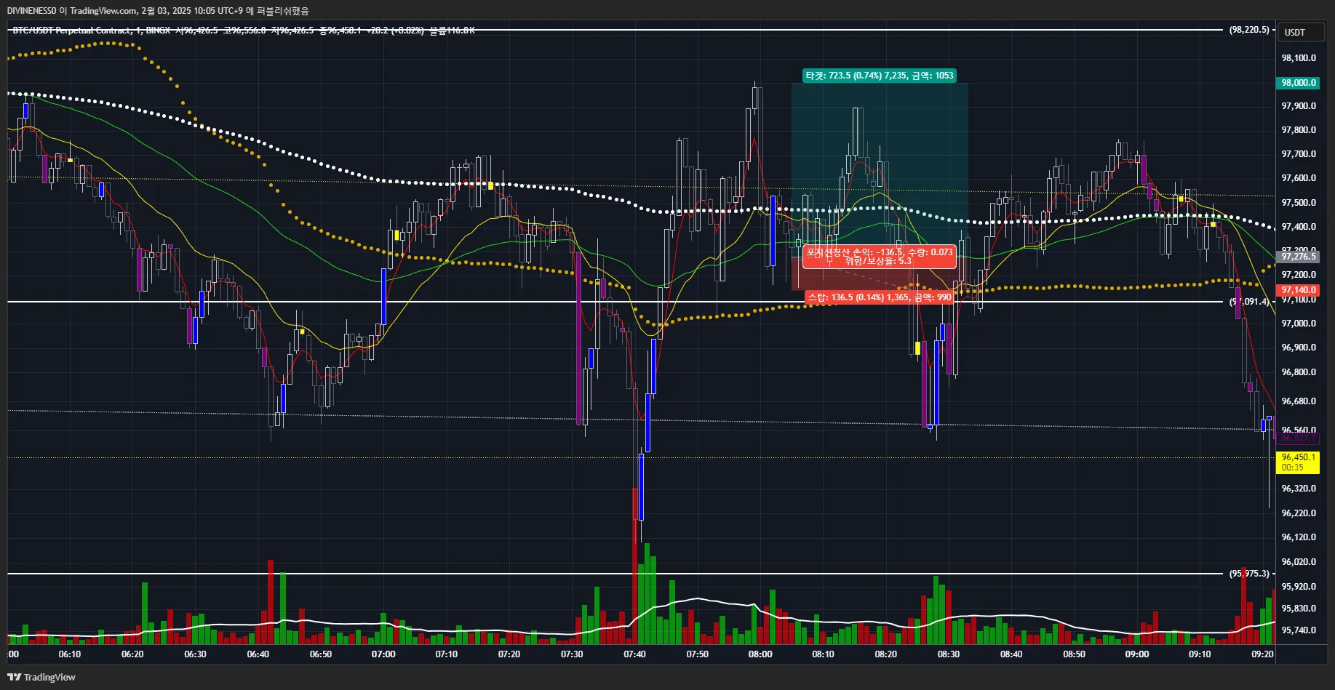
Task: Click the USDT currency label
Action: point(1302,32)
